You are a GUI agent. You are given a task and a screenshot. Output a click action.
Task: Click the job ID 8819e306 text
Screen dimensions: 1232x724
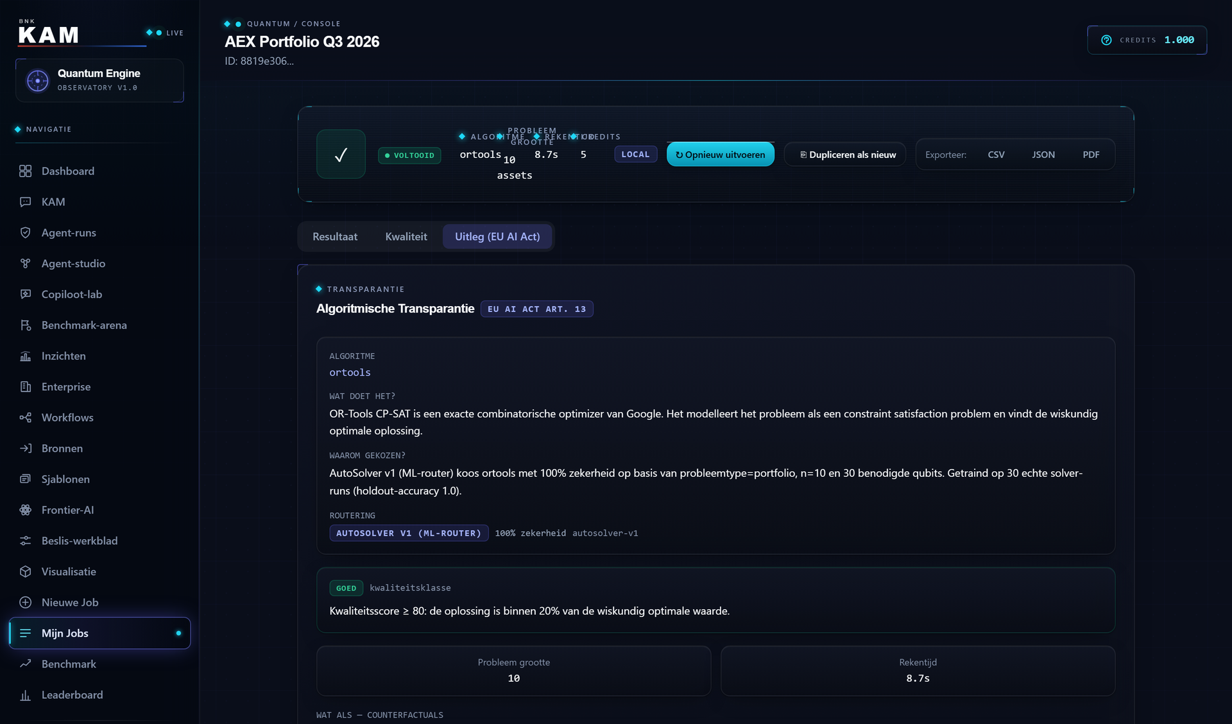(x=259, y=61)
